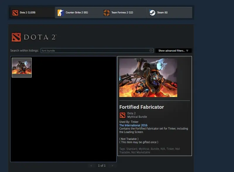Image resolution: width=234 pixels, height=172 pixels.
Task: Switch to Team Fortress 2 (12) tab
Action: (123, 13)
